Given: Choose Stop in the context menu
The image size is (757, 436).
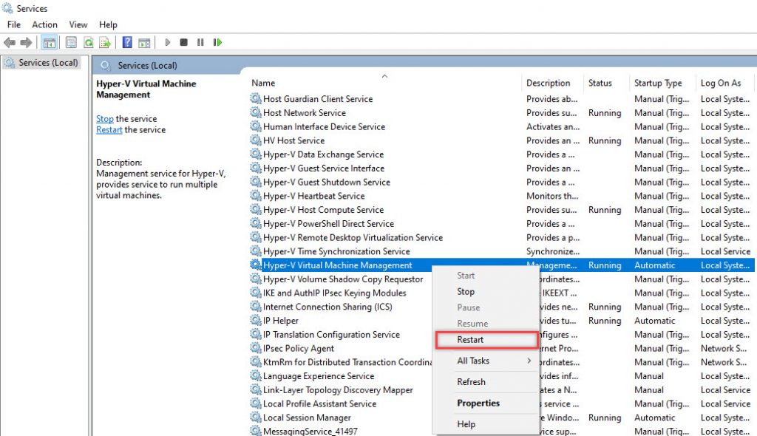Looking at the screenshot, I should [485, 292].
